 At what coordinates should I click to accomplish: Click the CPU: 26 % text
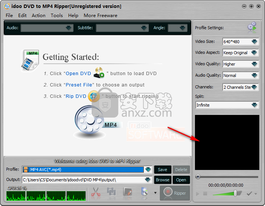coord(17,188)
